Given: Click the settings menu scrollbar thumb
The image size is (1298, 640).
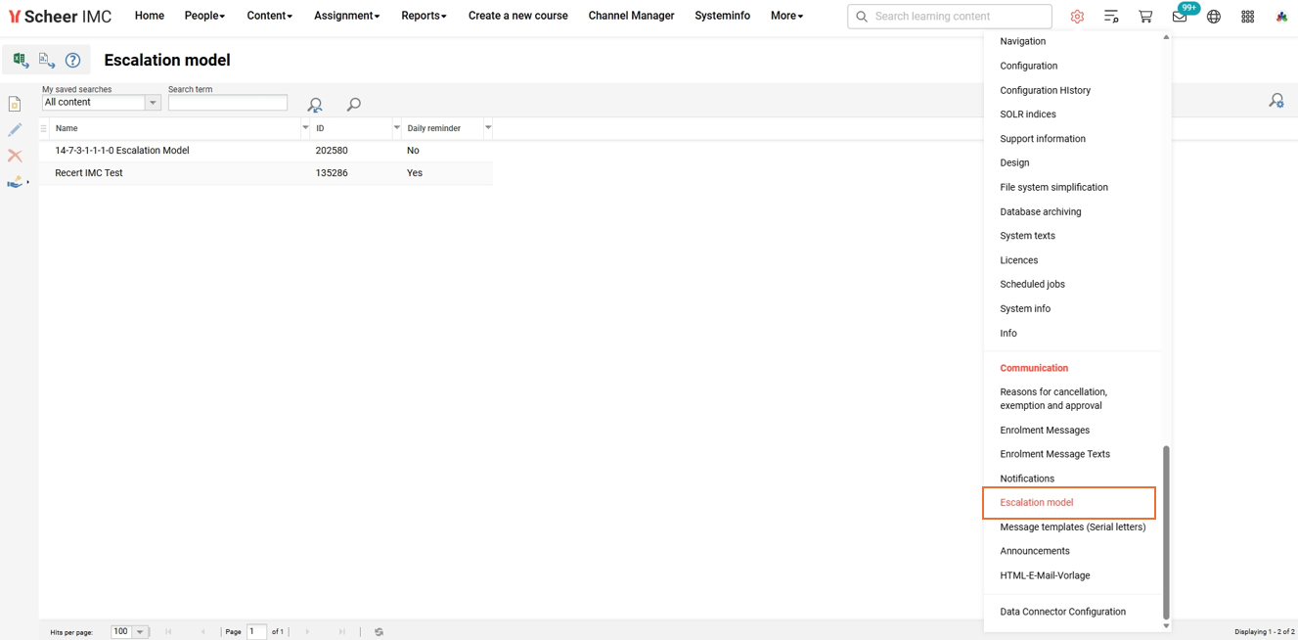Looking at the screenshot, I should click(x=1166, y=532).
